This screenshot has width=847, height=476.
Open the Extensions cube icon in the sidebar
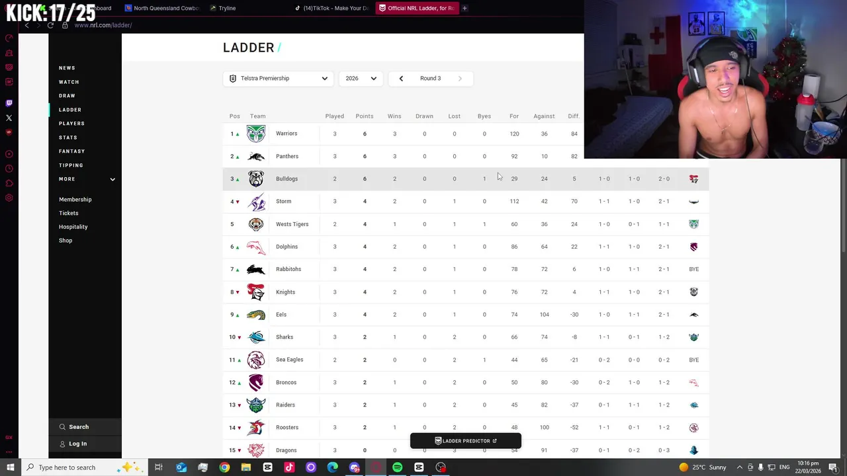[x=9, y=183]
